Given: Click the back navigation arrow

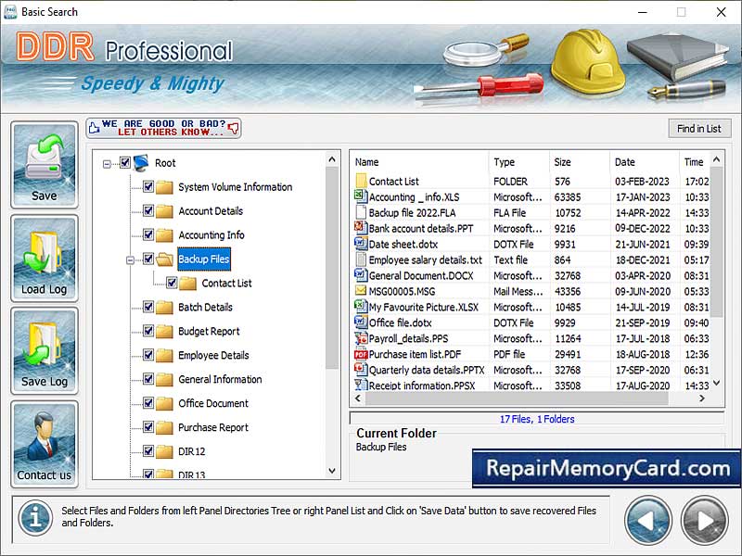Looking at the screenshot, I should pos(648,520).
